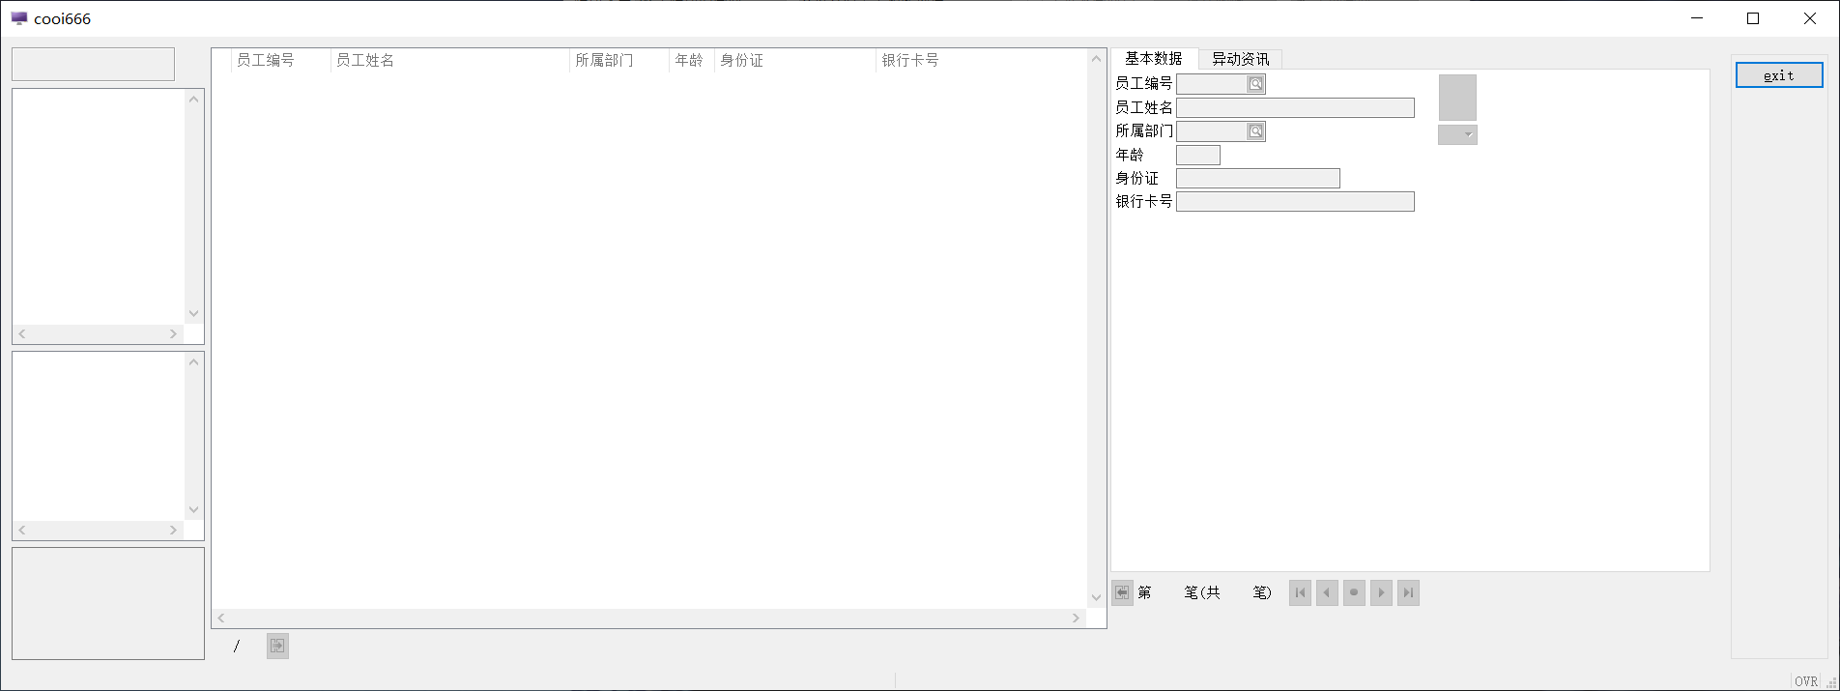Close the cooi666 window

tap(1810, 18)
